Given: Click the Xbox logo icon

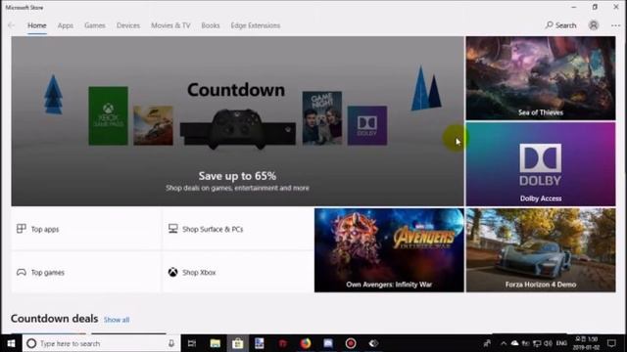Looking at the screenshot, I should click(172, 272).
